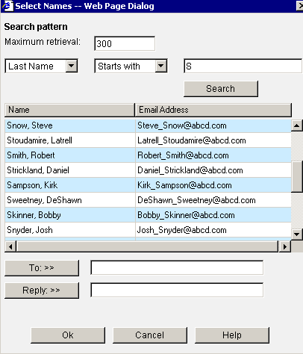303x354 pixels.
Task: Click the horizontal scrollbar thumb
Action: tap(147, 246)
